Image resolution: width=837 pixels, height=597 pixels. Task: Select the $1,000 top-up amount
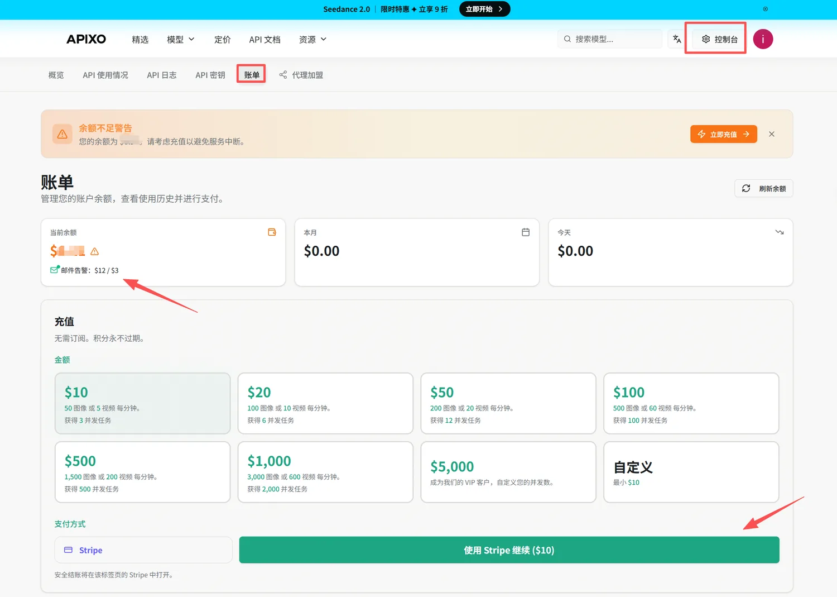click(x=325, y=472)
